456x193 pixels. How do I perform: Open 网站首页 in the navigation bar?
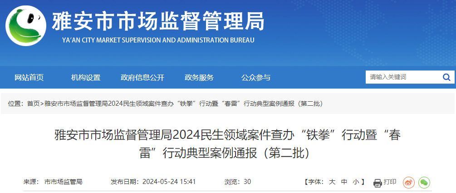pos(29,77)
